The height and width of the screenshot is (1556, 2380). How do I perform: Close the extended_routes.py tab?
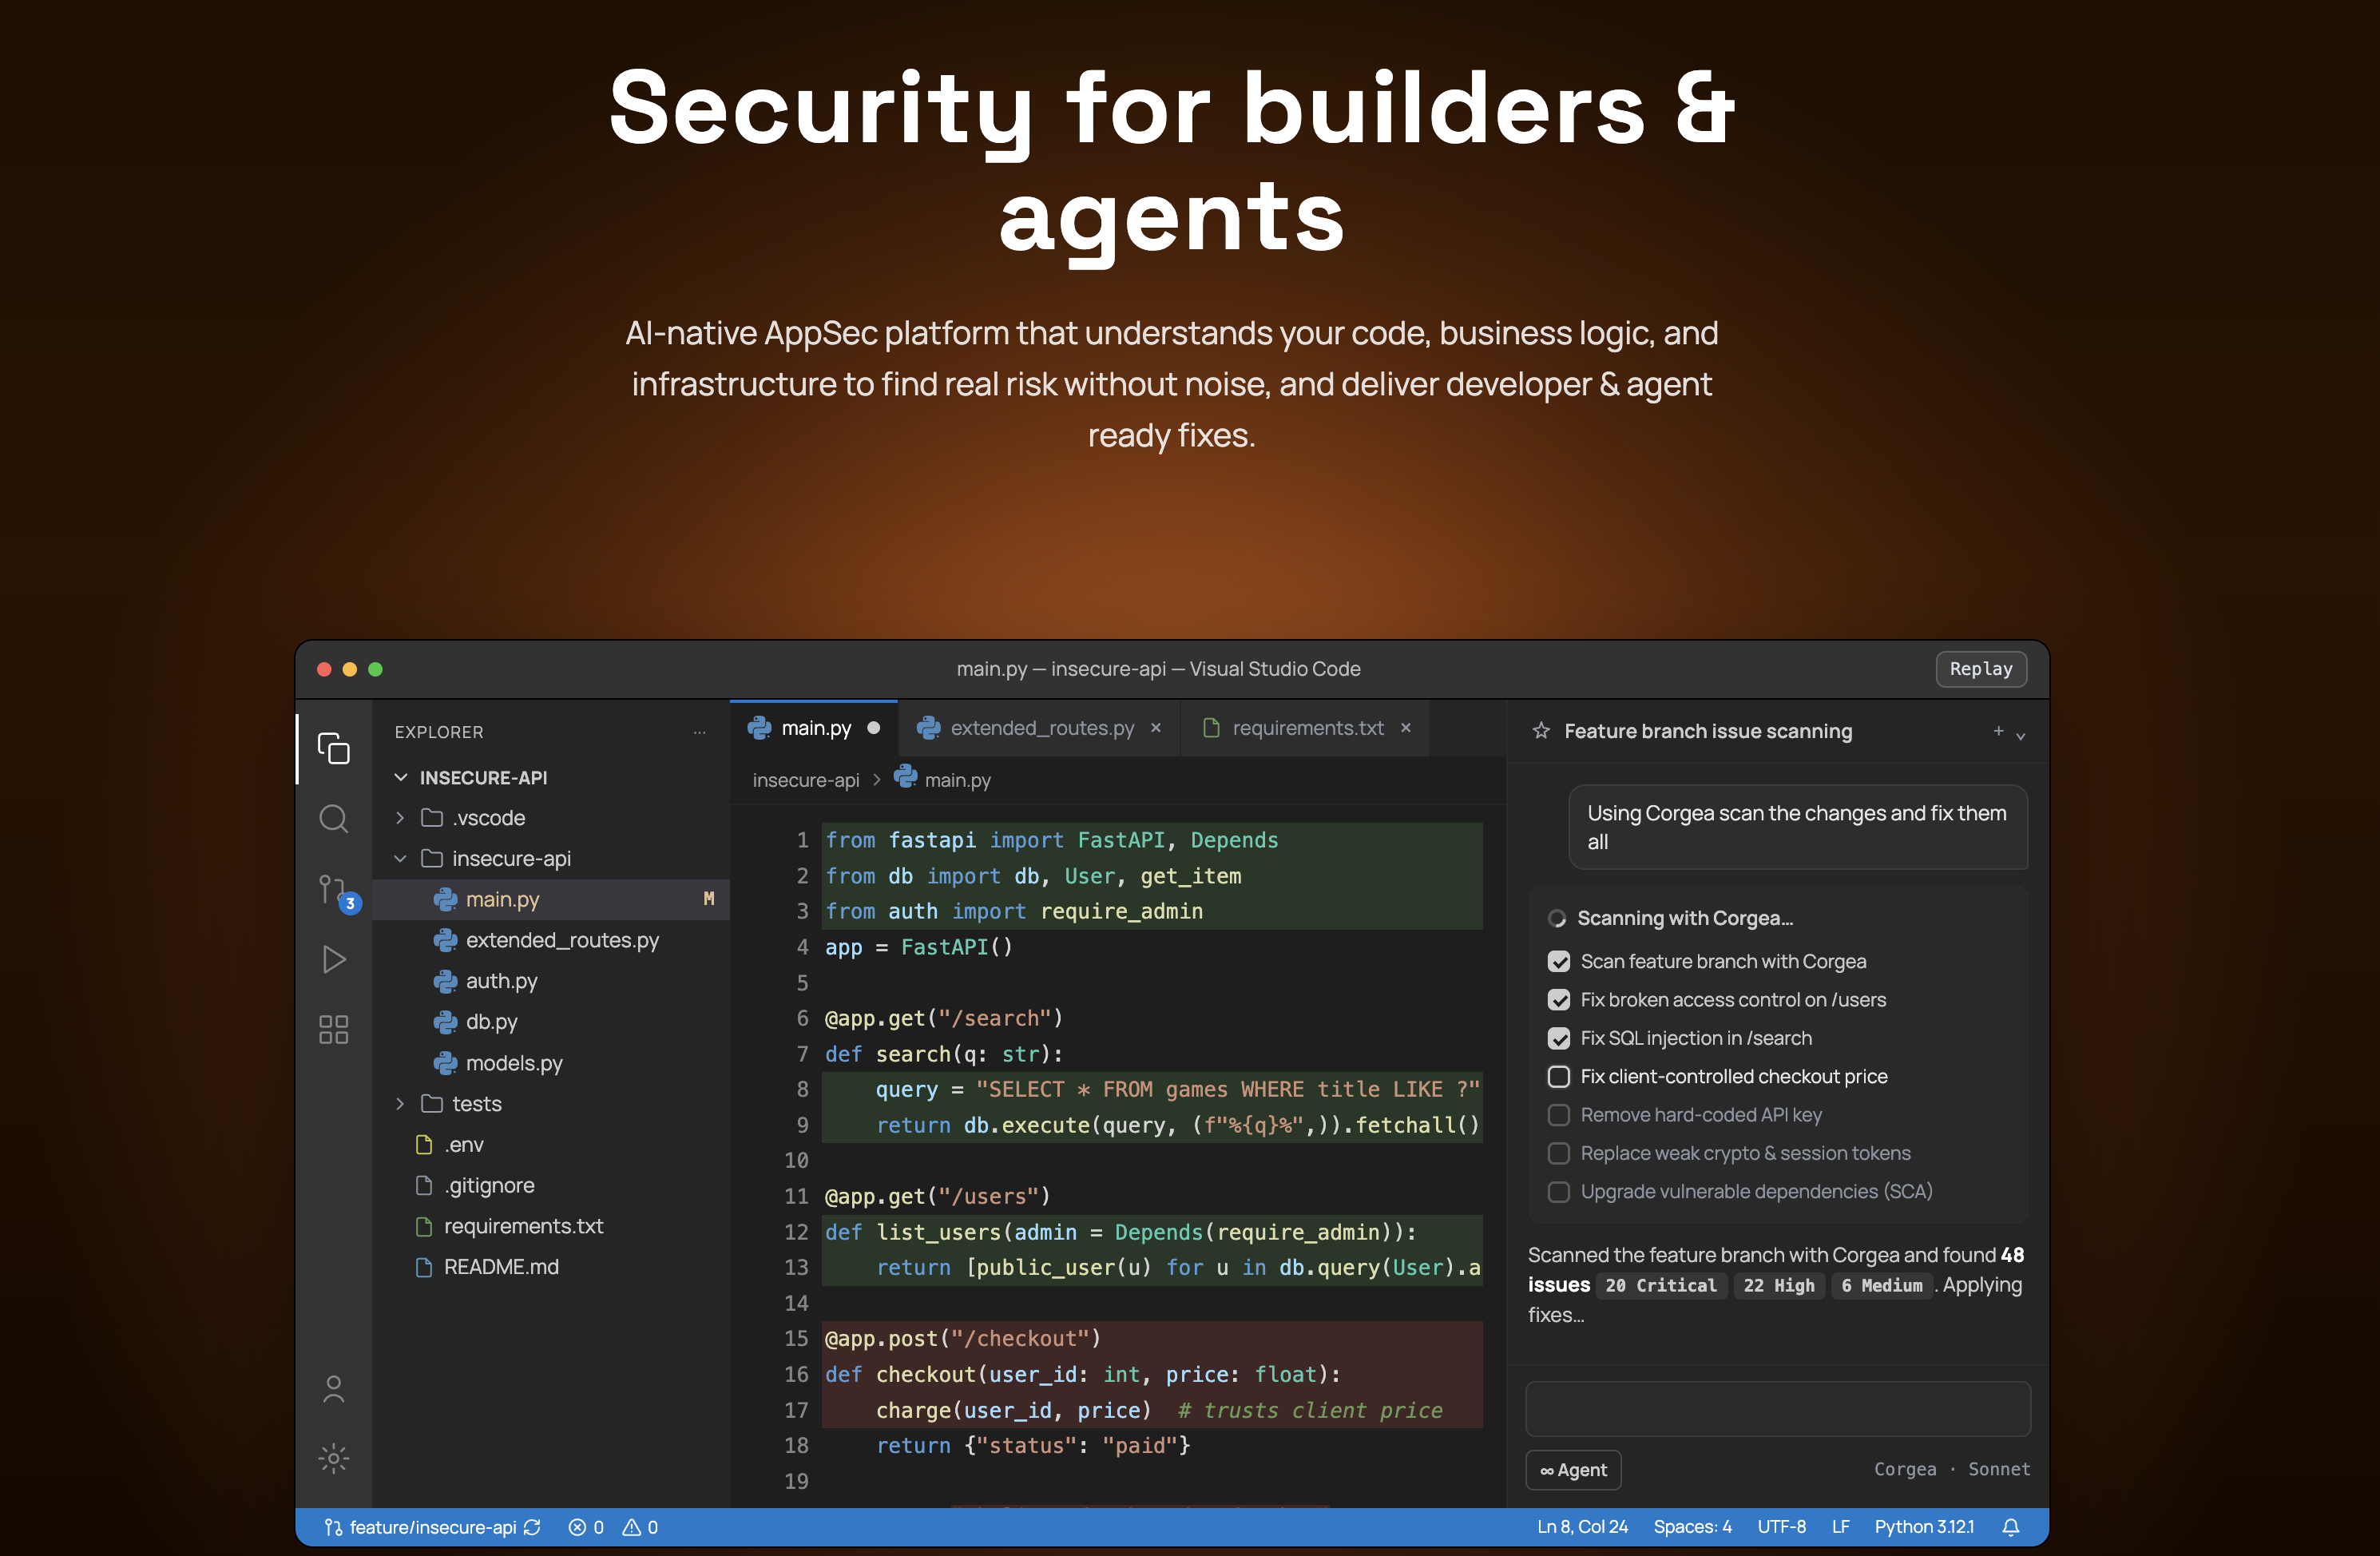tap(1156, 728)
